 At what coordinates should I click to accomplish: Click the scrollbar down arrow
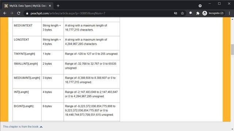pyautogui.click(x=232, y=129)
